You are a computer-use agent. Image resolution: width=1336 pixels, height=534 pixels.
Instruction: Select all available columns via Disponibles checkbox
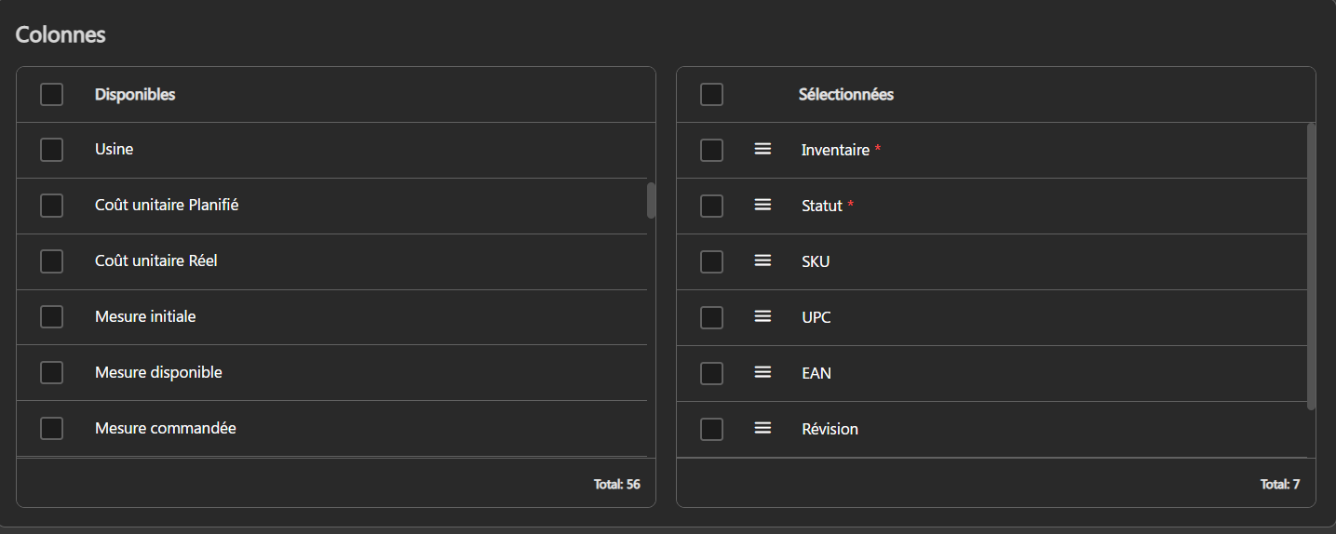tap(51, 94)
